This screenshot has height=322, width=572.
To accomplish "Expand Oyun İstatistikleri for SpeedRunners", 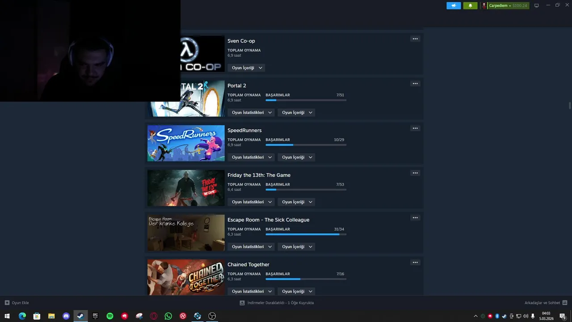I will coord(251,157).
